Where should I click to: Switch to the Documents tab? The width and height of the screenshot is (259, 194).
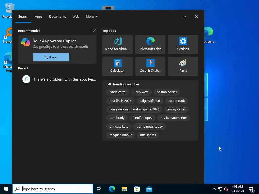57,16
